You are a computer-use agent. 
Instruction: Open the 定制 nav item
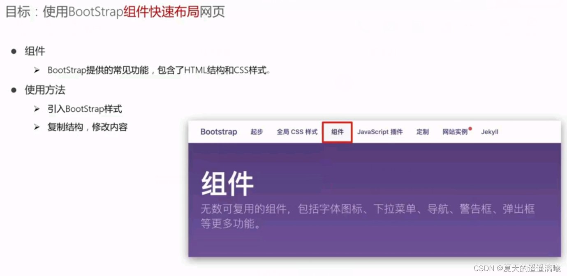coord(423,132)
